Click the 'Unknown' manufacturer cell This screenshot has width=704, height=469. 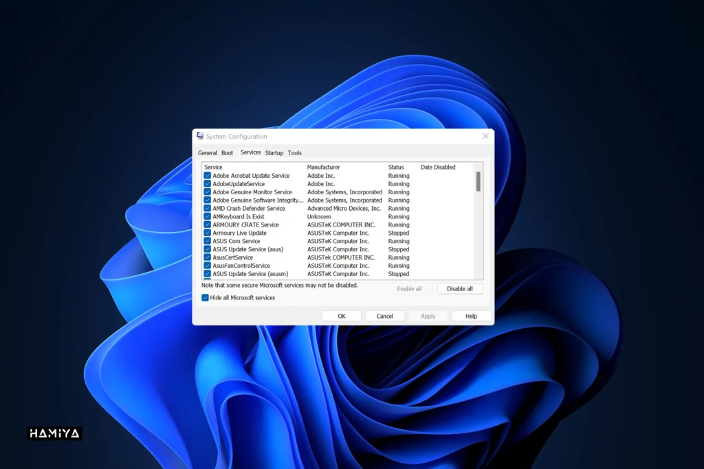coord(319,216)
